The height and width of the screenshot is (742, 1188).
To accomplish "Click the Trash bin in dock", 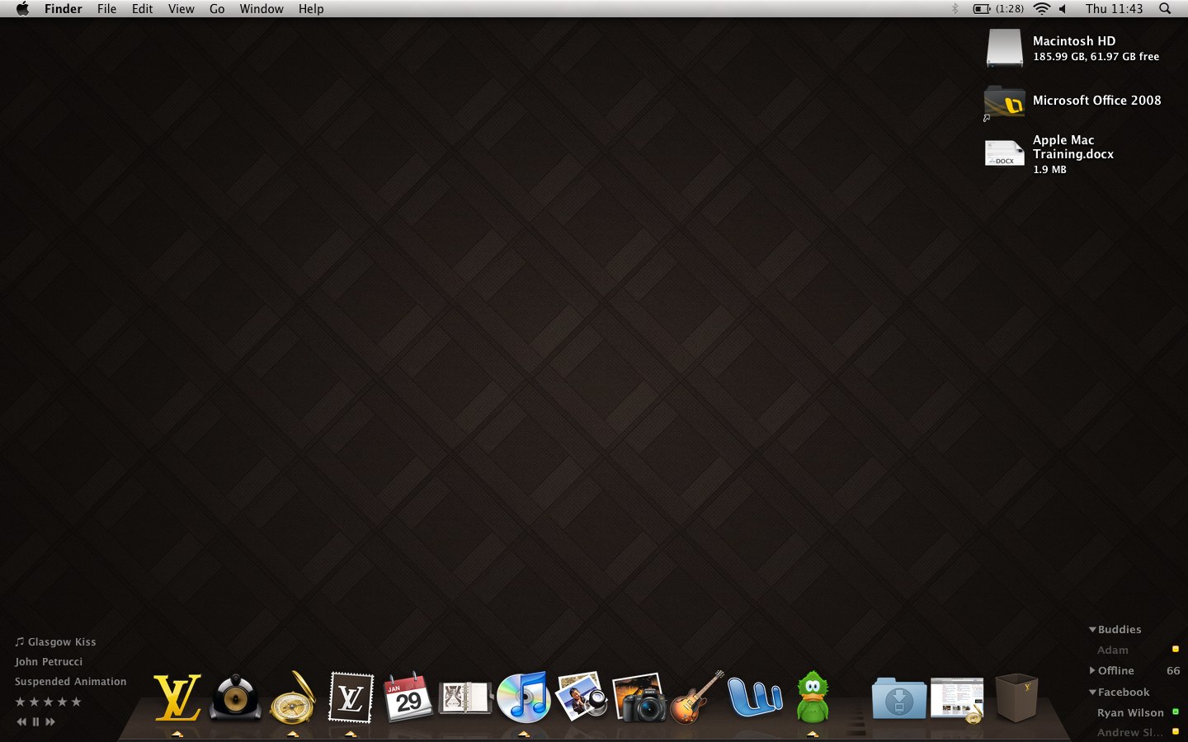I will [x=1016, y=697].
